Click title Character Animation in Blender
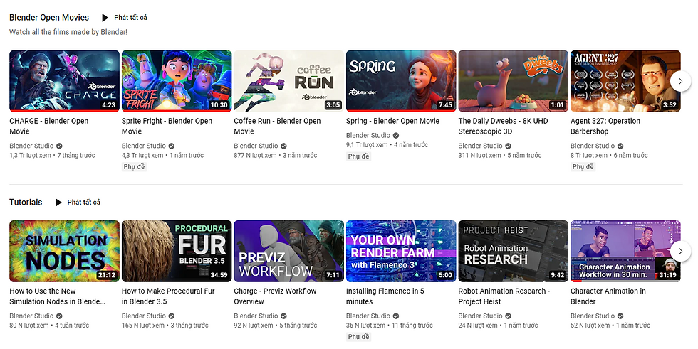 pos(608,296)
